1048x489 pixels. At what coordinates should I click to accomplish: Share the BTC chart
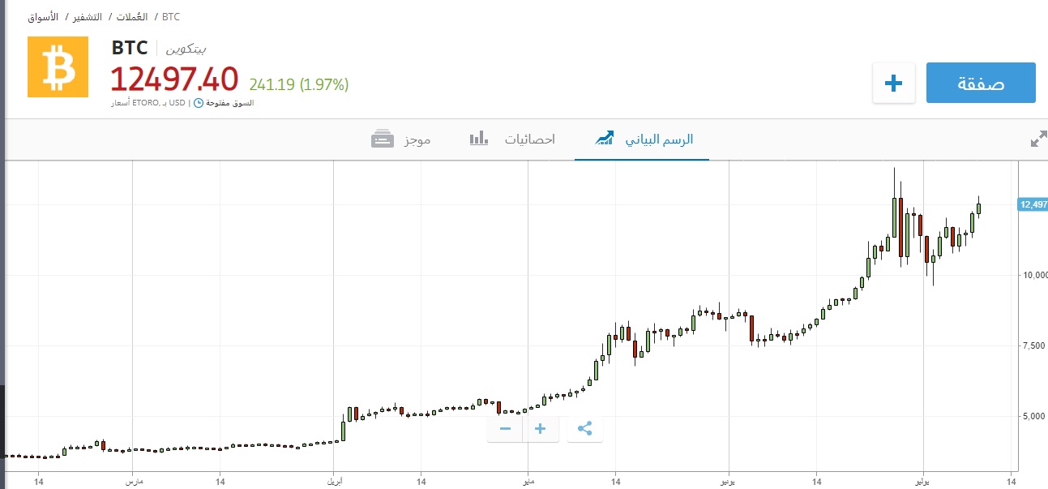point(585,429)
